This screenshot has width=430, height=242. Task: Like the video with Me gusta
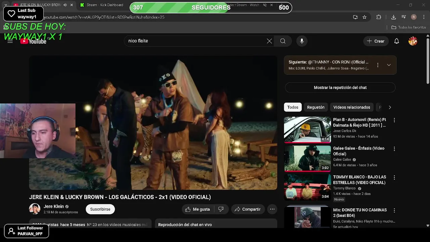198,209
